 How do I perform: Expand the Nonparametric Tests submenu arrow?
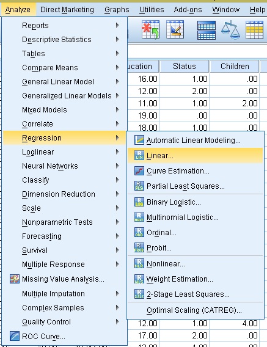117,222
